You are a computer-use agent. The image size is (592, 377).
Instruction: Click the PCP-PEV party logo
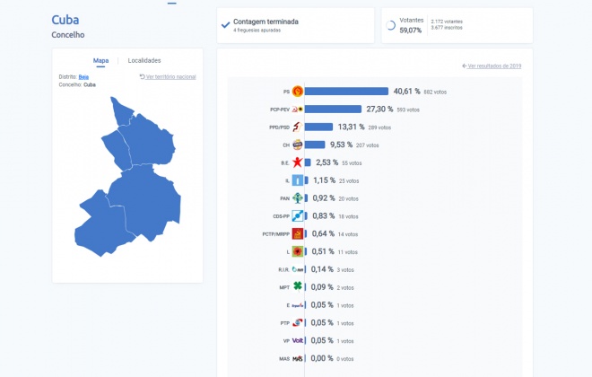point(298,110)
